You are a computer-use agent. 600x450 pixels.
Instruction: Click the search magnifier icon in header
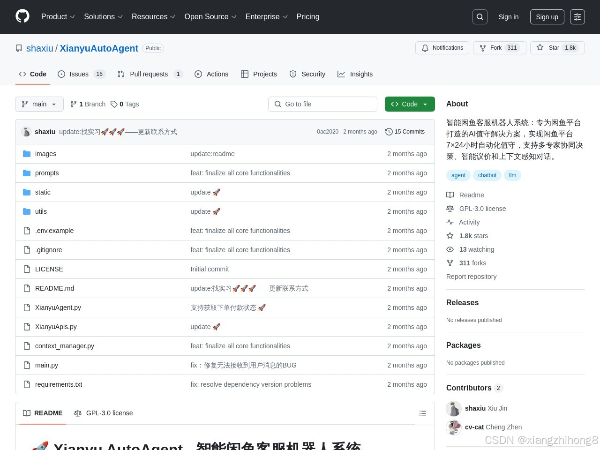click(x=480, y=17)
